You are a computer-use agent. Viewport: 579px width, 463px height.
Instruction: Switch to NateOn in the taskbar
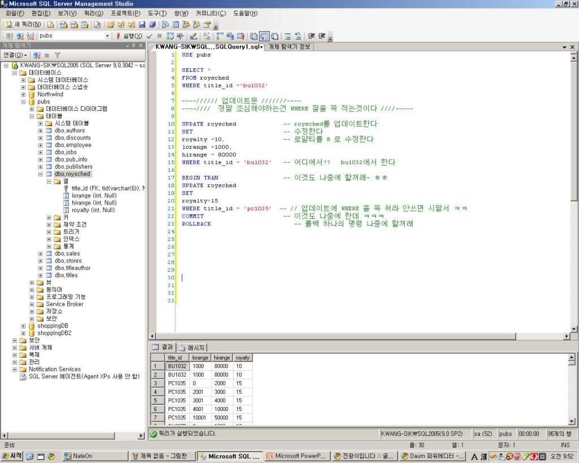pos(94,456)
